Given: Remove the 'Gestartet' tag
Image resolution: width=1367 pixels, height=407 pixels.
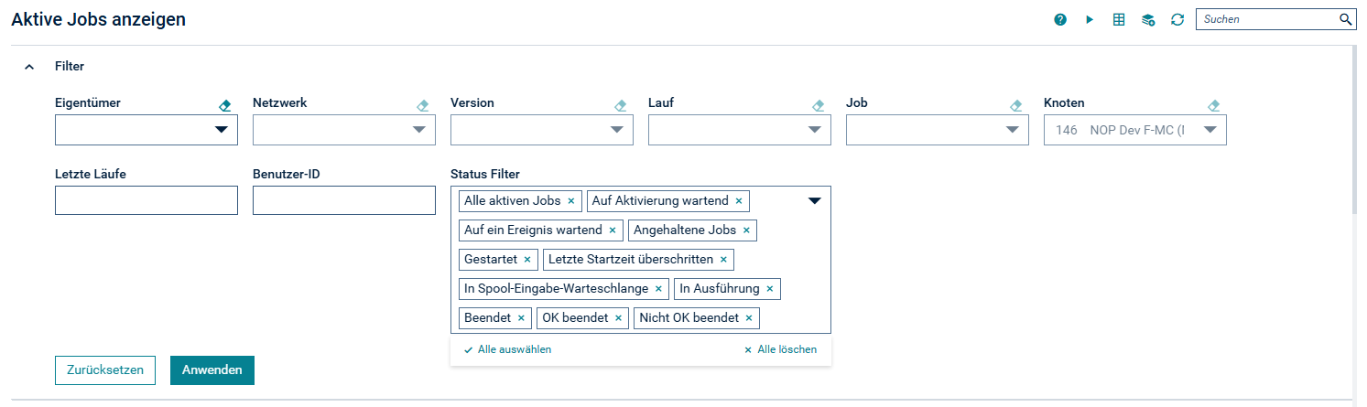Looking at the screenshot, I should pos(527,260).
